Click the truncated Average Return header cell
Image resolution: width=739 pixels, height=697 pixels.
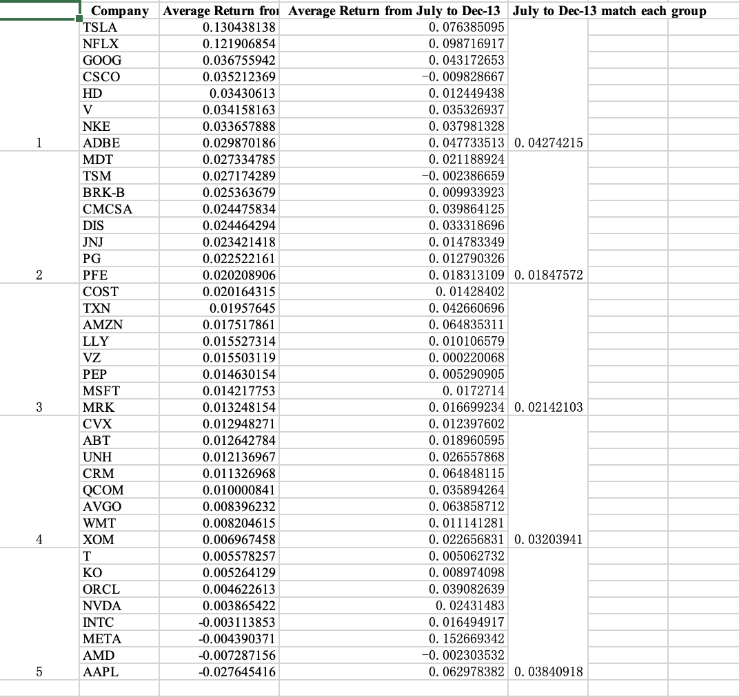tap(219, 11)
